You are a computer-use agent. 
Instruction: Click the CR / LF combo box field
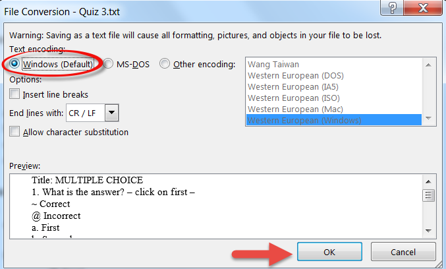point(92,113)
